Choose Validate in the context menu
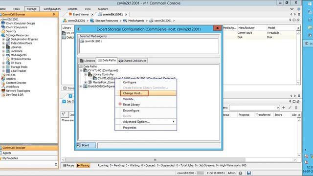Image resolution: width=313 pixels, height=176 pixels. [x=128, y=99]
